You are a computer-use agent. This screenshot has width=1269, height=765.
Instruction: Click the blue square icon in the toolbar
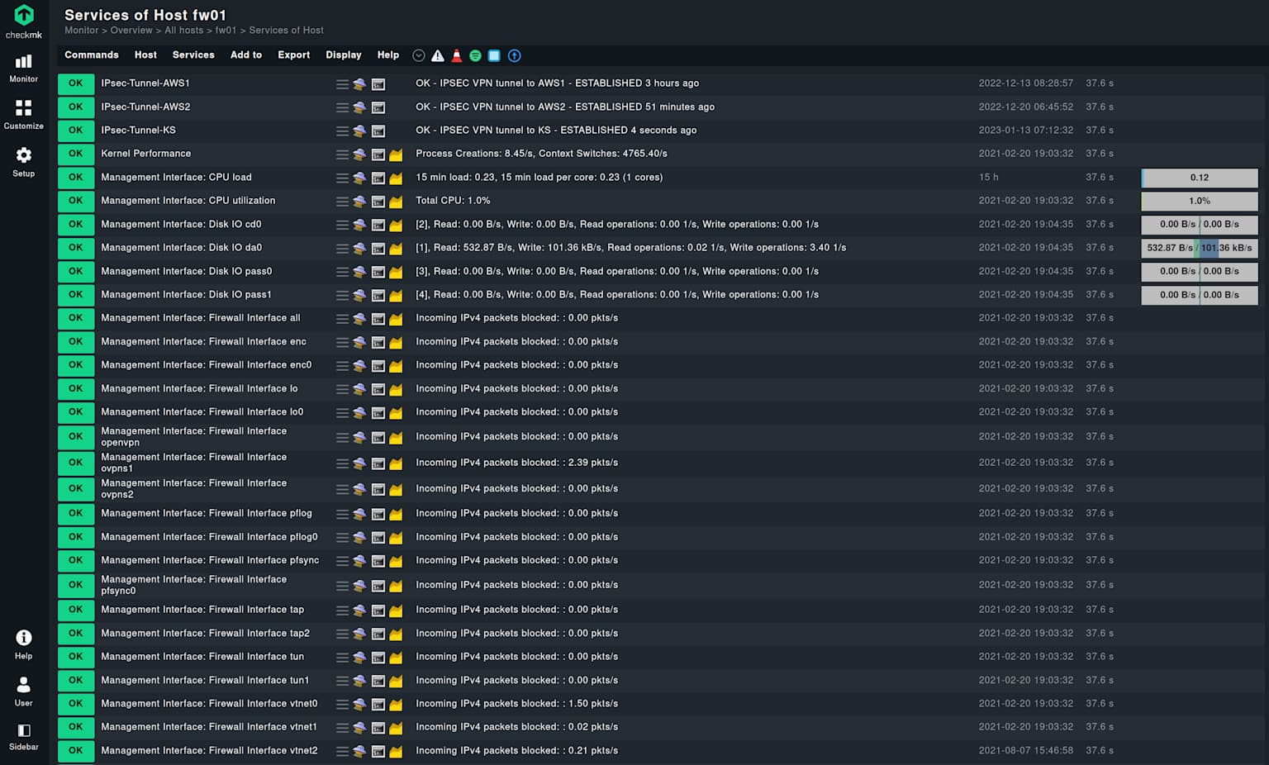[x=494, y=55]
